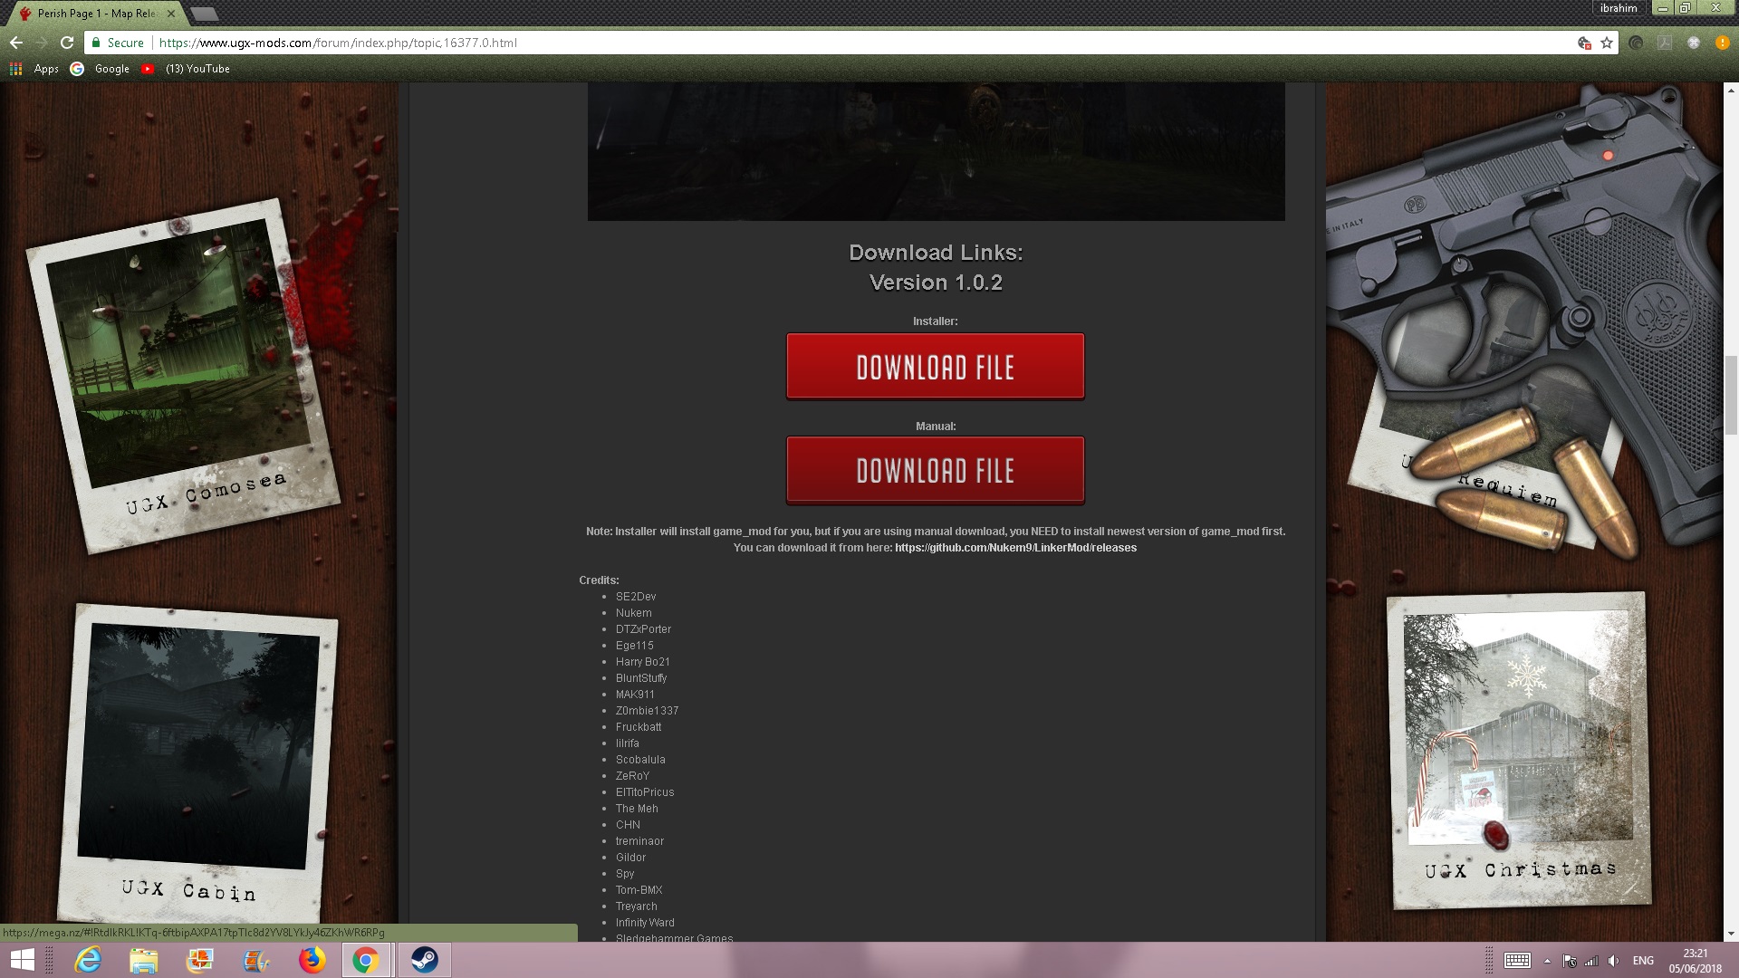The image size is (1739, 978).
Task: Click the blocked cookies icon in address bar
Action: tap(1584, 43)
